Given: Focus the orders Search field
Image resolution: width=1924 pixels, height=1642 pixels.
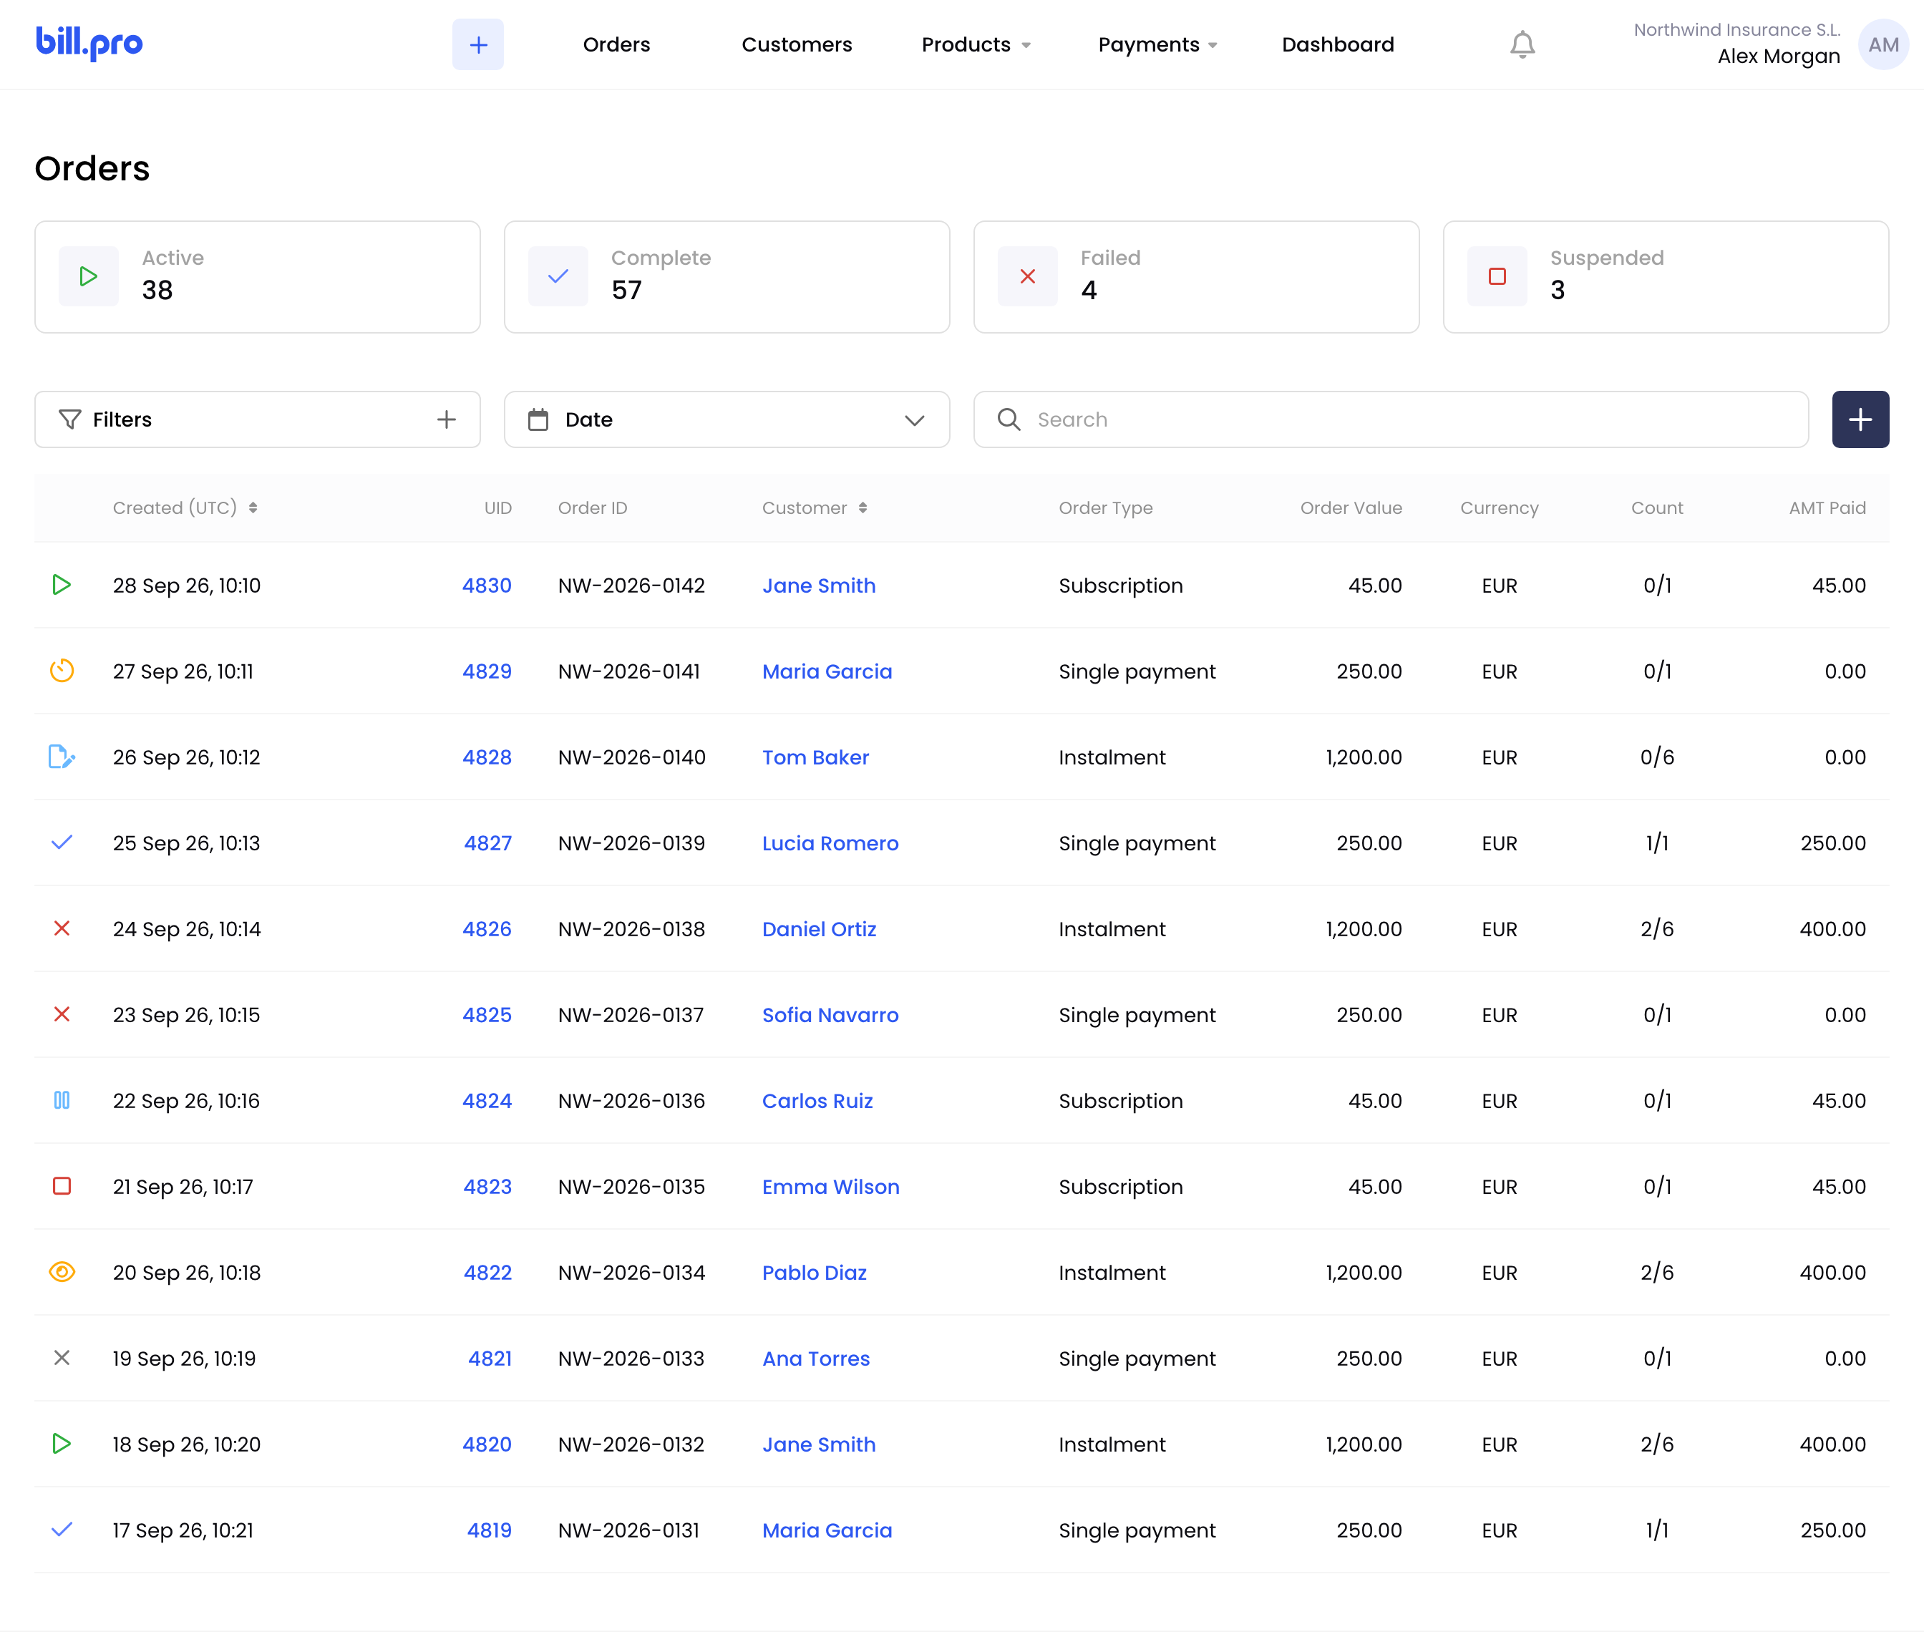Looking at the screenshot, I should tap(1391, 419).
